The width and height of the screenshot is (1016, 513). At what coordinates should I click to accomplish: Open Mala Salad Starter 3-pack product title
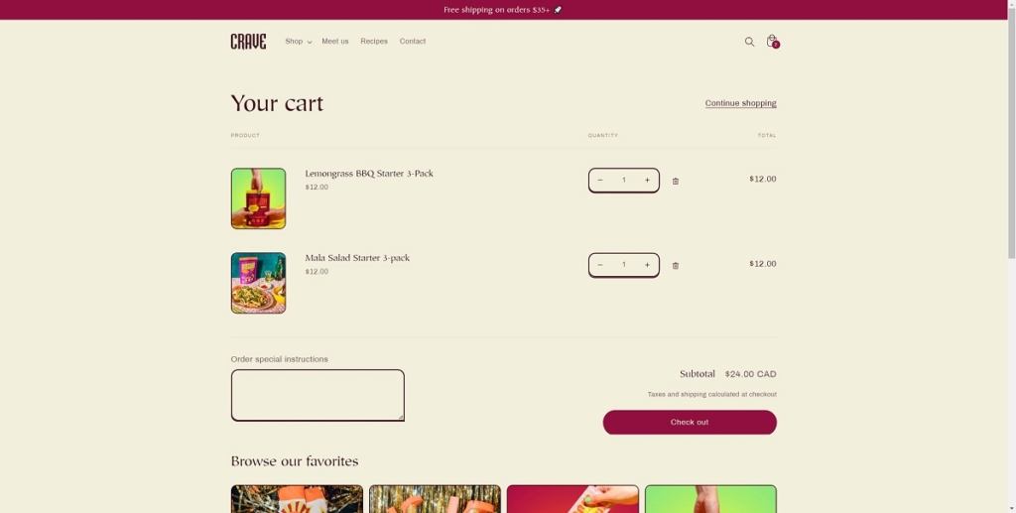pos(357,258)
